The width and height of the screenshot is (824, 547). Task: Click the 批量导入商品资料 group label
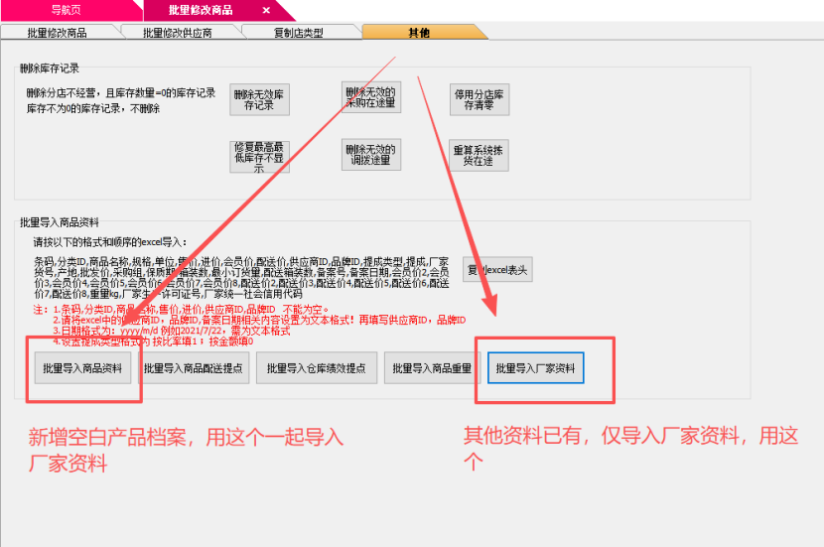click(60, 222)
